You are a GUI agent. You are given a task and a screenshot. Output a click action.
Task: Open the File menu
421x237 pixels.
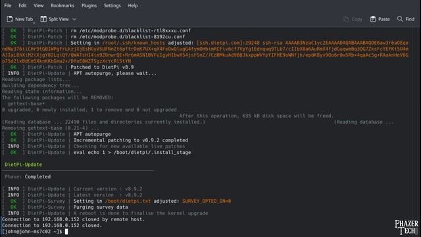point(8,5)
